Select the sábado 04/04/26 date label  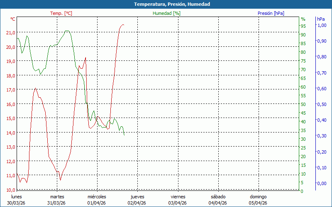tap(218, 200)
